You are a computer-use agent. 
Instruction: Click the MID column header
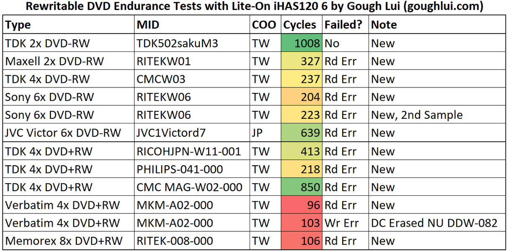click(148, 25)
